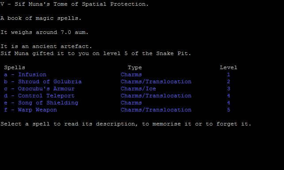The height and width of the screenshot is (170, 284).
Task: Click Shroud of Golubria's level 2 value
Action: click(229, 81)
